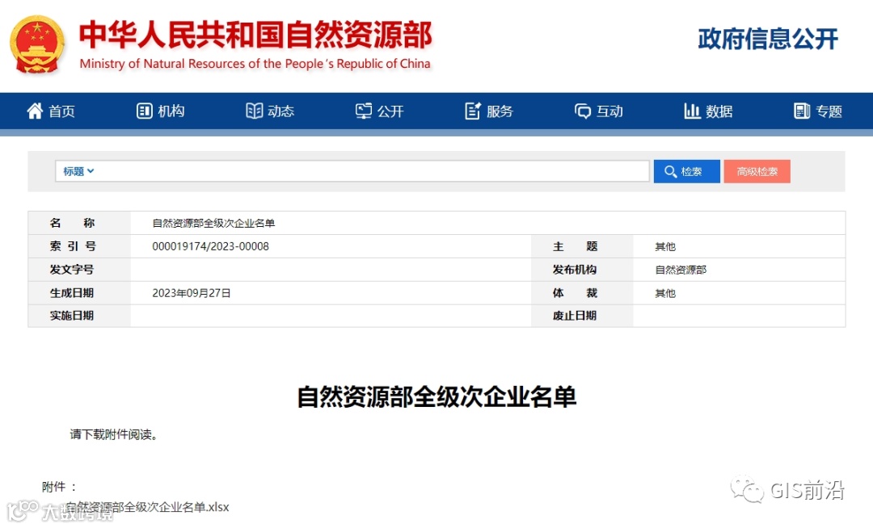Click the 索引号 row label
This screenshot has width=873, height=528.
(x=73, y=246)
